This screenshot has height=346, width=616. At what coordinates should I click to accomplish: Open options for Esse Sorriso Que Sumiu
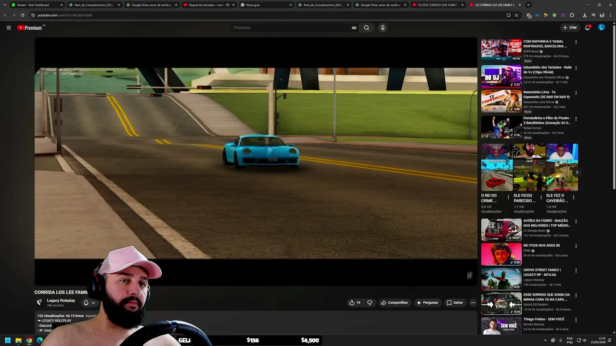[x=576, y=295]
